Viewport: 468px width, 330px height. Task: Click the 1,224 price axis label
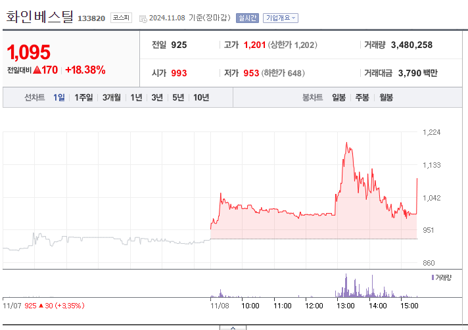click(x=432, y=132)
